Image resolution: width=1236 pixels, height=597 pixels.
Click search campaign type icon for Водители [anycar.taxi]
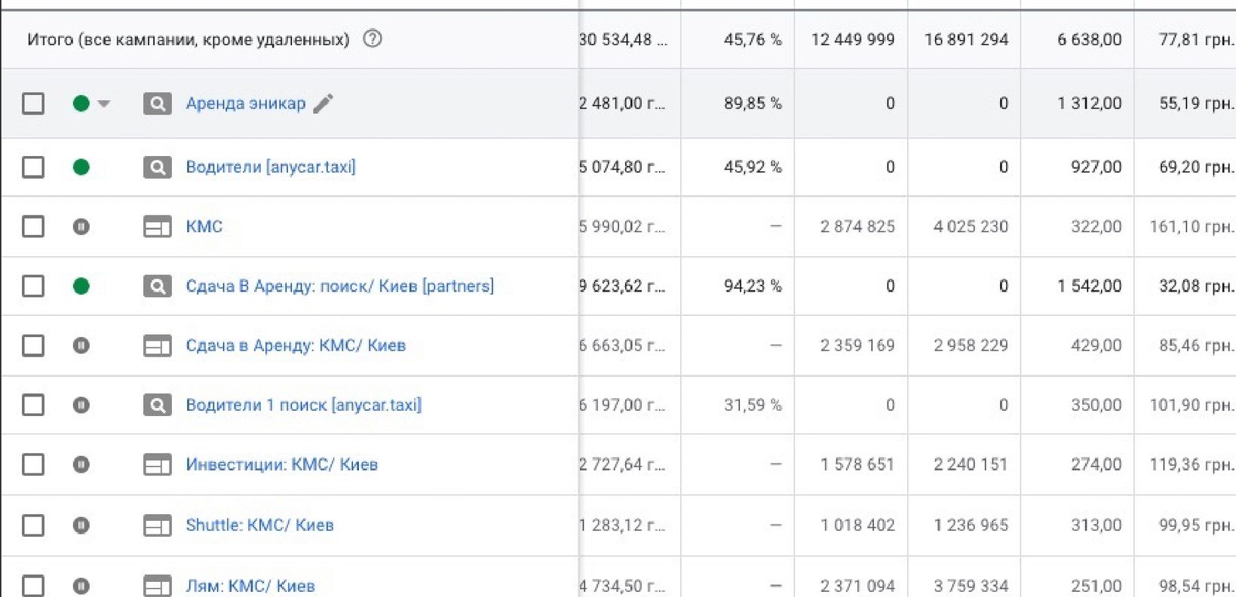point(158,167)
